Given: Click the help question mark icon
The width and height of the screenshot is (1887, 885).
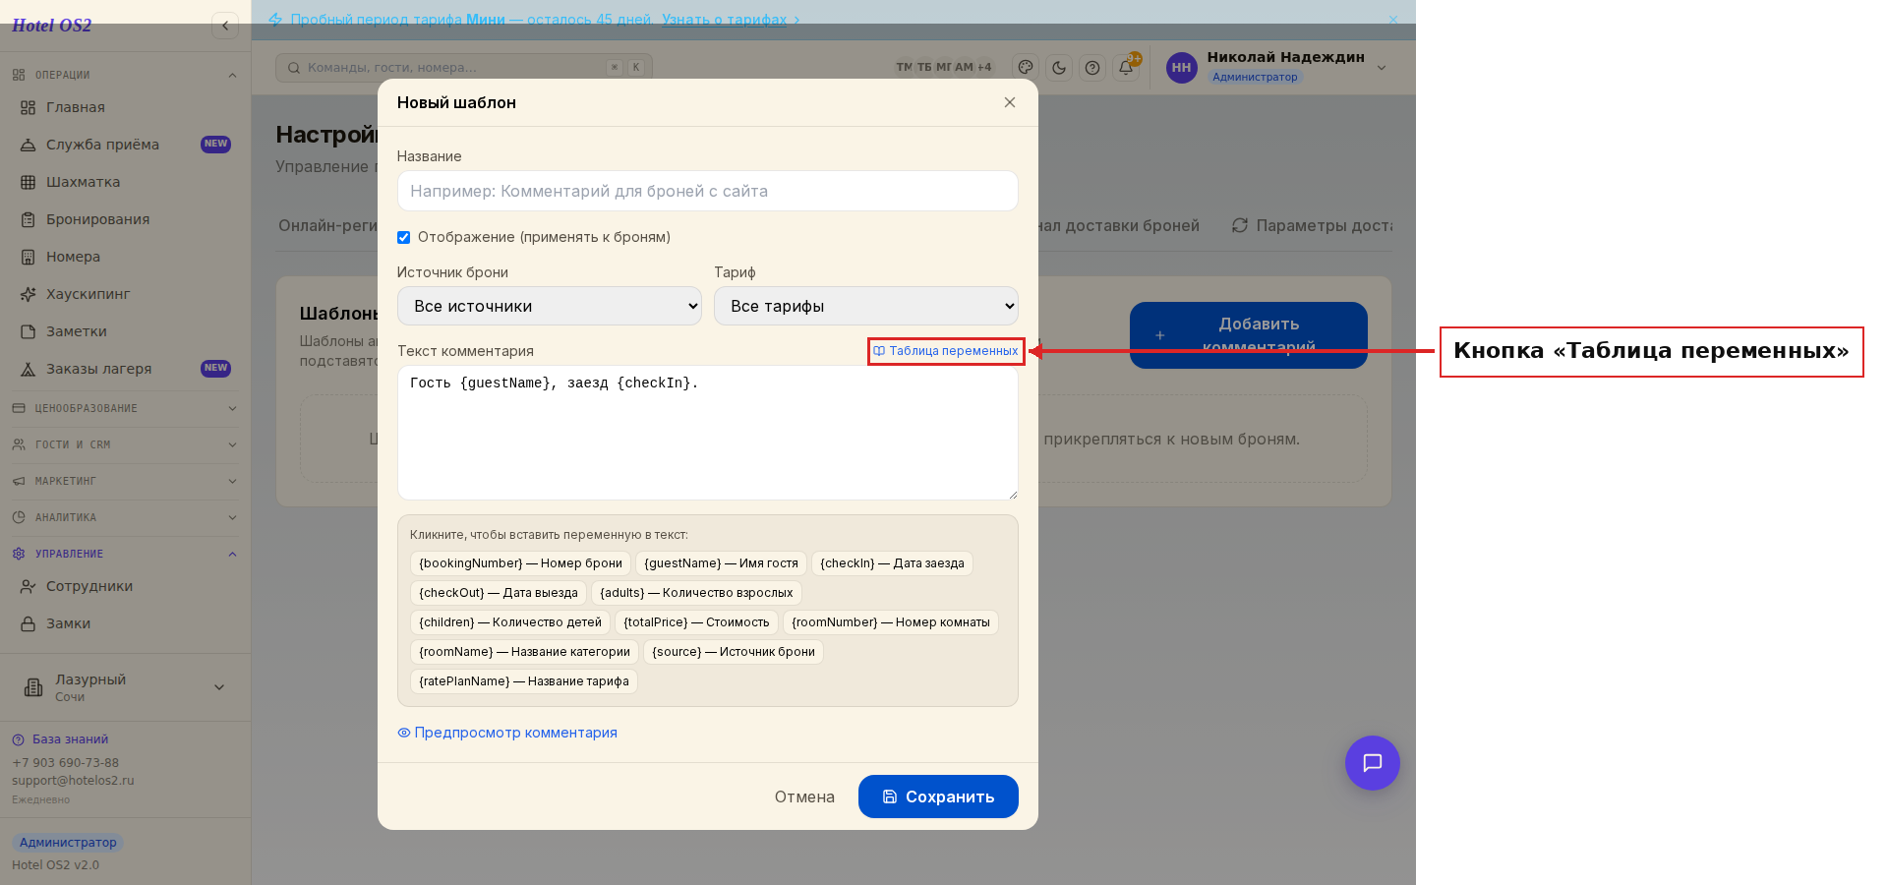Looking at the screenshot, I should [1092, 68].
